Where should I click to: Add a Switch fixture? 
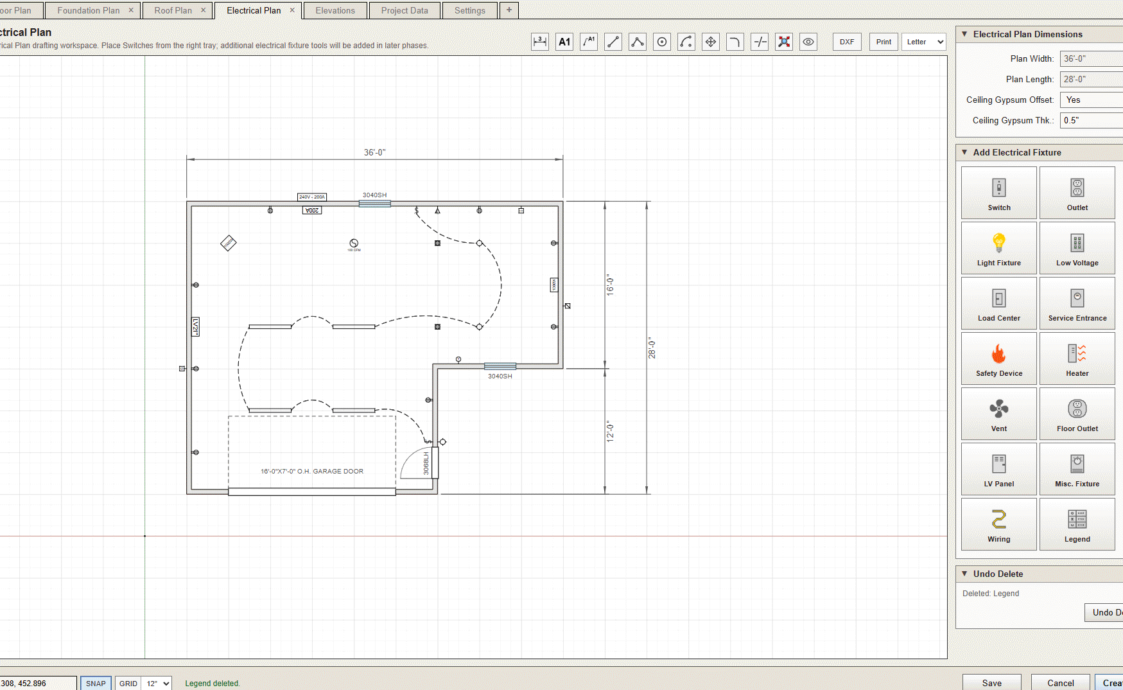pyautogui.click(x=999, y=193)
